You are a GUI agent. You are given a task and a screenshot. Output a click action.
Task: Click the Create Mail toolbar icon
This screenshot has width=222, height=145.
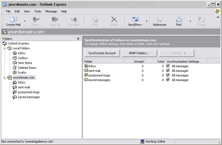[14, 20]
